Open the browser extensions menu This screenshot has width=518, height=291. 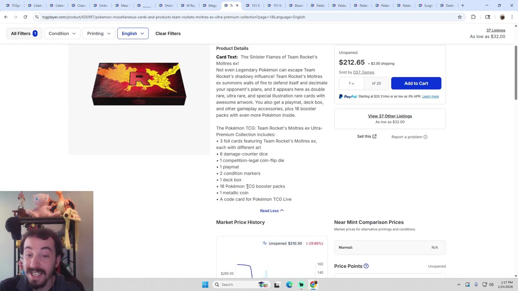[473, 17]
